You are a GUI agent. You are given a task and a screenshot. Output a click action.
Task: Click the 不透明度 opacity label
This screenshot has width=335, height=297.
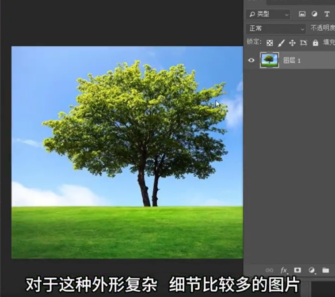click(323, 28)
